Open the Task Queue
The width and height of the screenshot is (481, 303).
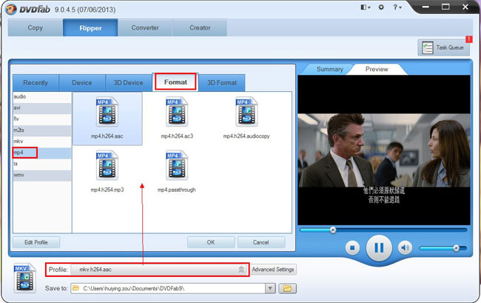(x=443, y=47)
